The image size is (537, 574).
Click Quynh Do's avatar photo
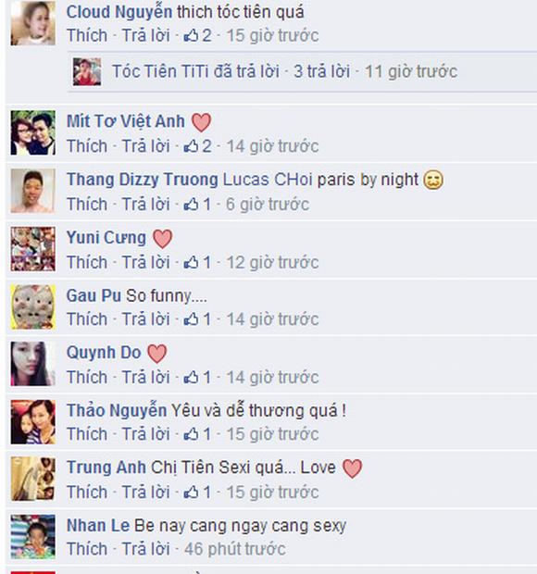(33, 364)
